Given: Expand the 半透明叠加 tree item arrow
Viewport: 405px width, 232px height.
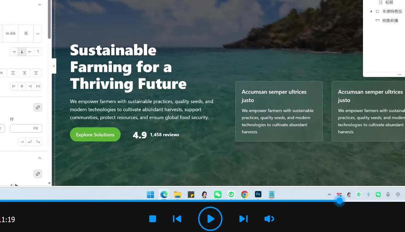Looking at the screenshot, I should coord(371,12).
